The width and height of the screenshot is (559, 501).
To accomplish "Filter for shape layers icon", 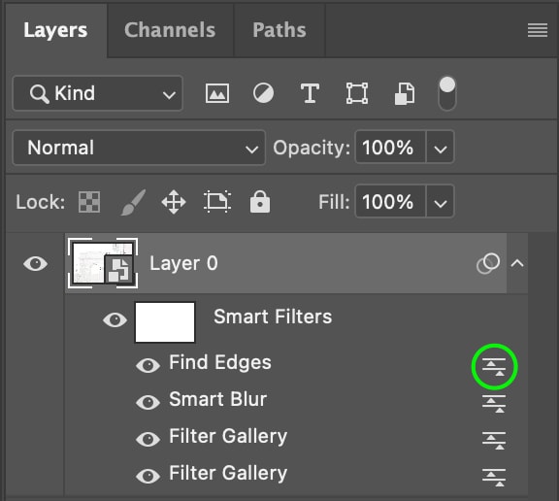I will click(357, 93).
